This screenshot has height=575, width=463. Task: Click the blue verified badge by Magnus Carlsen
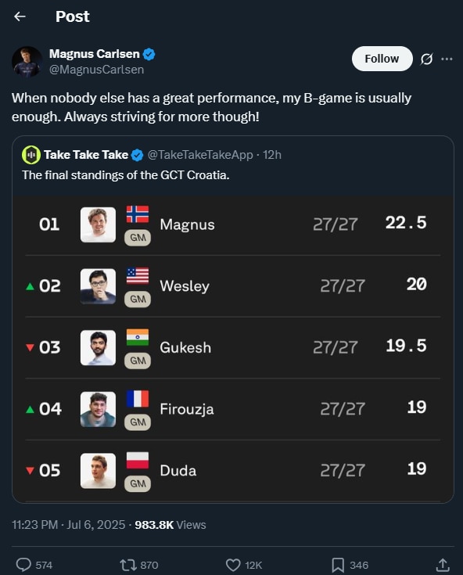pos(149,54)
